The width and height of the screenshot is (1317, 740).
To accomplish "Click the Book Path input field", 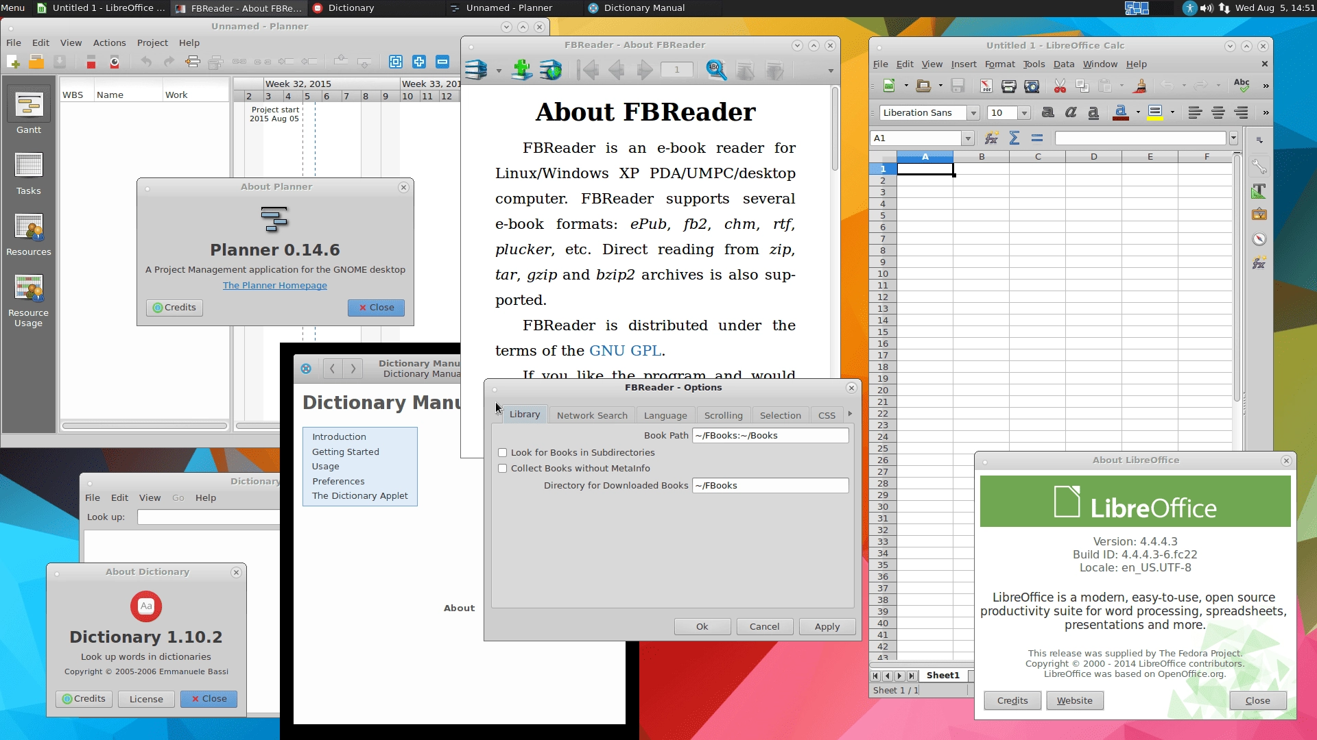I will click(770, 436).
